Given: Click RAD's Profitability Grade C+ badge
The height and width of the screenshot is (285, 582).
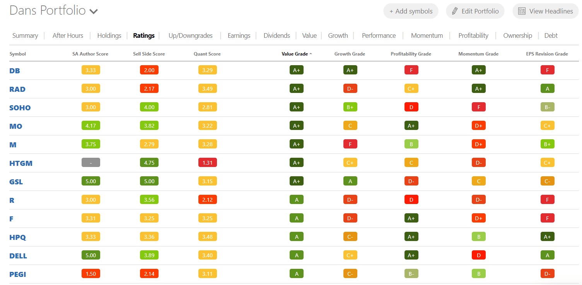Looking at the screenshot, I should (x=411, y=89).
